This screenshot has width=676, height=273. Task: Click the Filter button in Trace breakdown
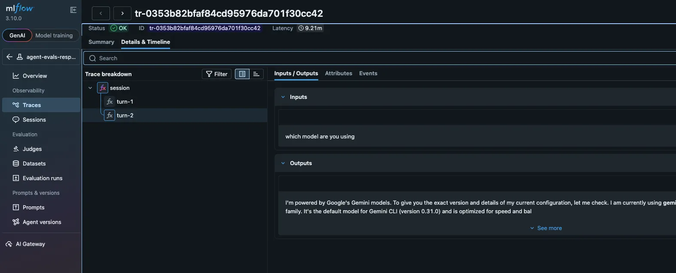click(217, 74)
